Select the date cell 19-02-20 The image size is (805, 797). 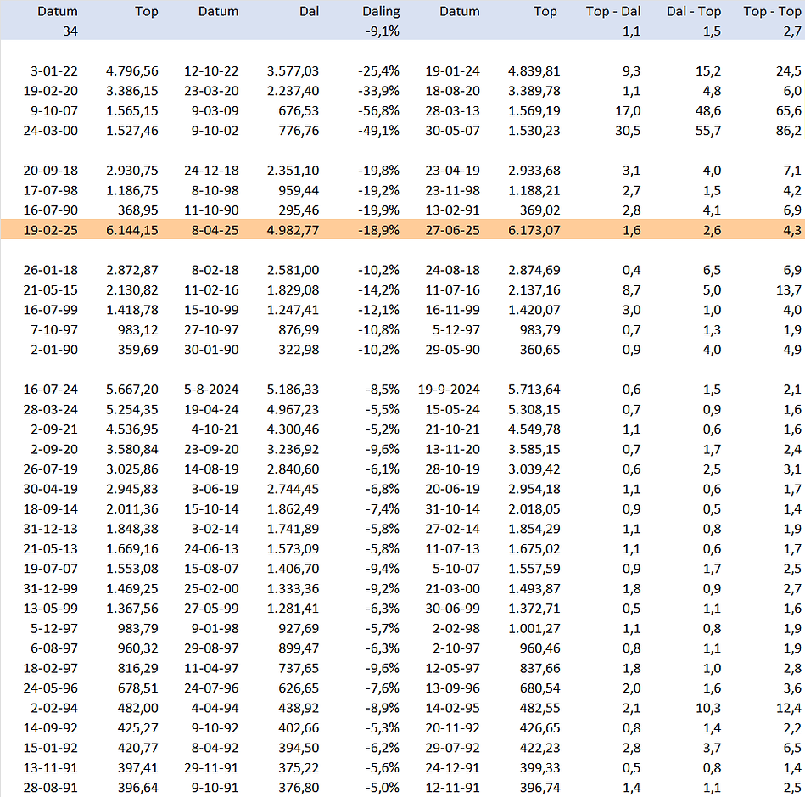[50, 91]
